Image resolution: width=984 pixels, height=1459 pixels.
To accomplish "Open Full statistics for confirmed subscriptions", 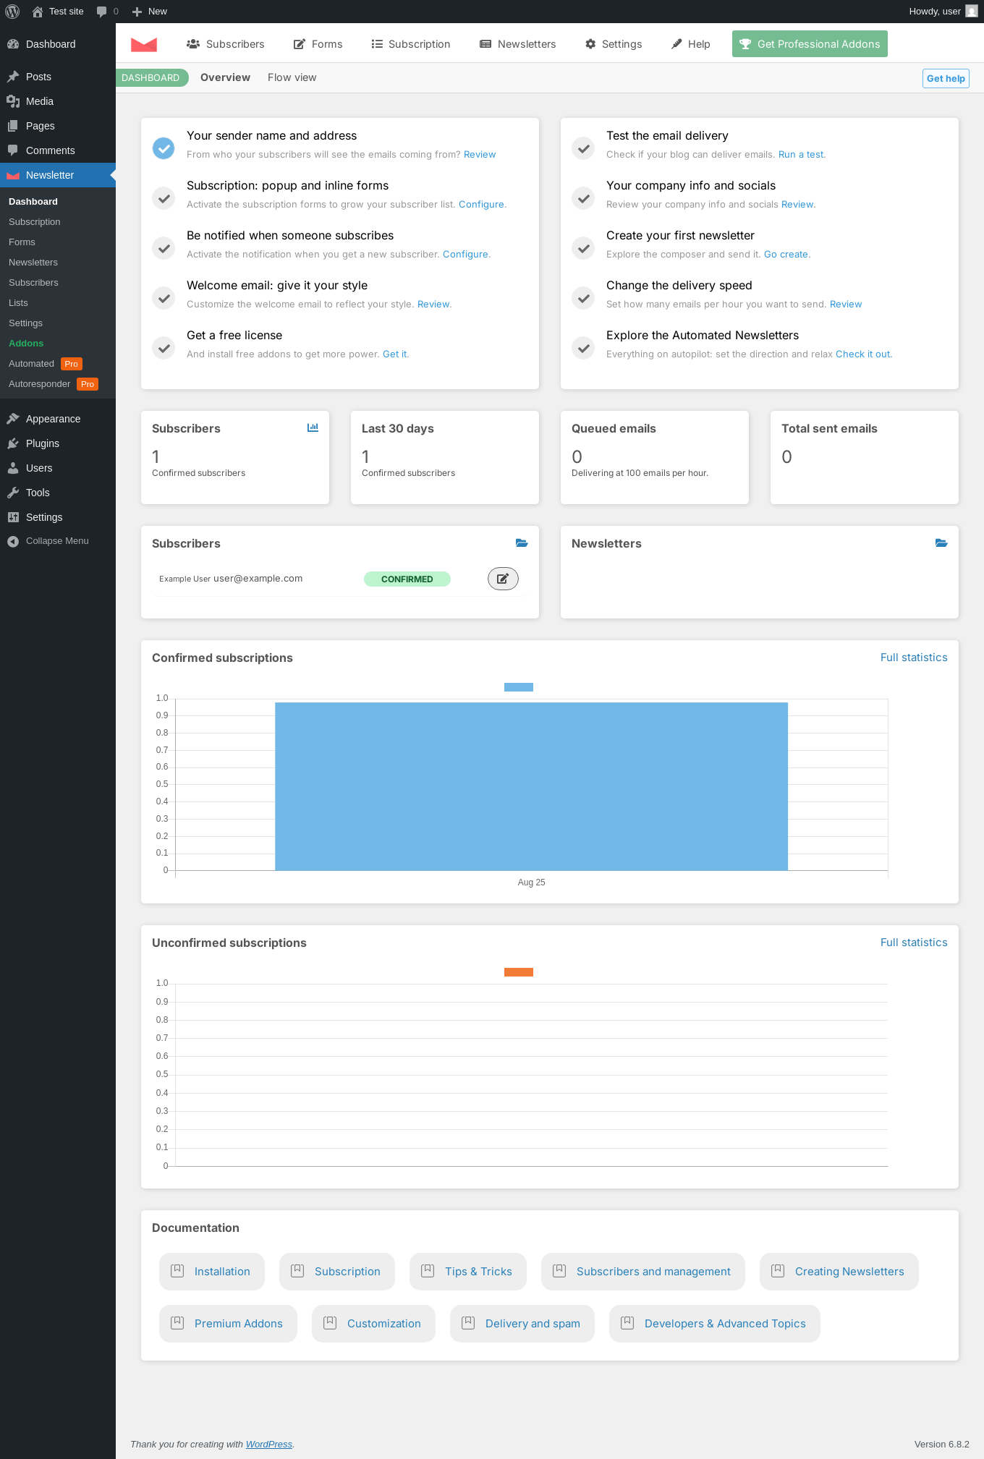I will 914,658.
